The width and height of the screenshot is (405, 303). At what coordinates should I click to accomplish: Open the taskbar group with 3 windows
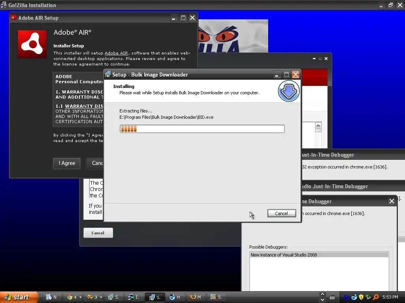(x=92, y=297)
